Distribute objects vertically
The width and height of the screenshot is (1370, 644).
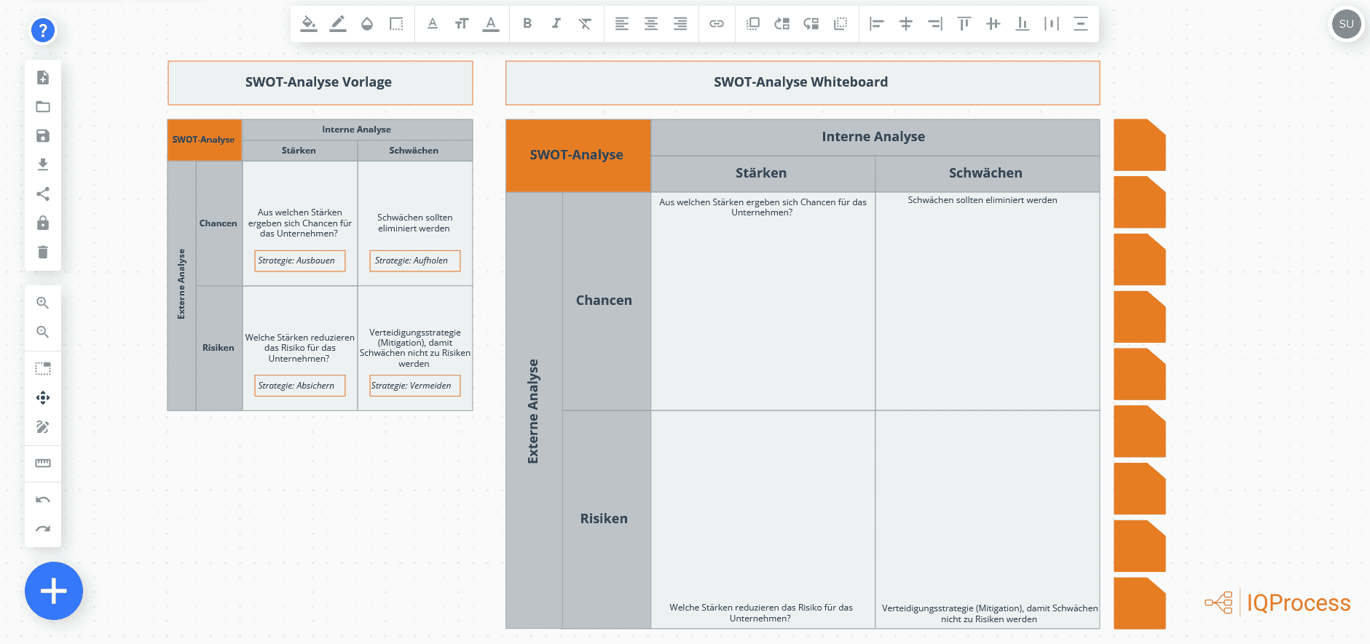(x=1081, y=24)
